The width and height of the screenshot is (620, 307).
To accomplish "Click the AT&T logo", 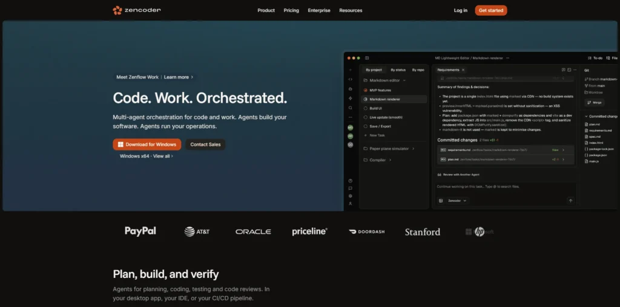I will [197, 231].
